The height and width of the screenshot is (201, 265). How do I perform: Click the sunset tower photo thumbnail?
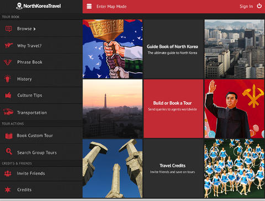coord(113,109)
